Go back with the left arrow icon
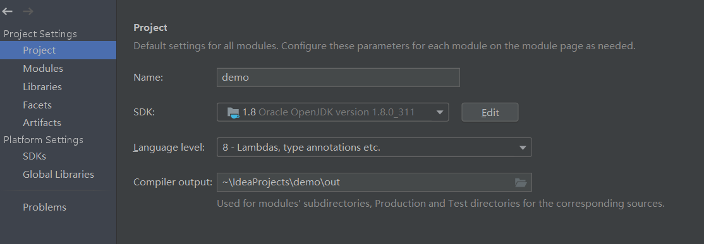The image size is (704, 244). (7, 11)
